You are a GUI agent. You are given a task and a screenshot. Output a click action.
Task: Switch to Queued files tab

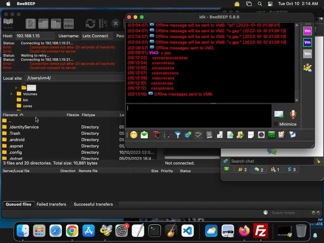pos(18,204)
